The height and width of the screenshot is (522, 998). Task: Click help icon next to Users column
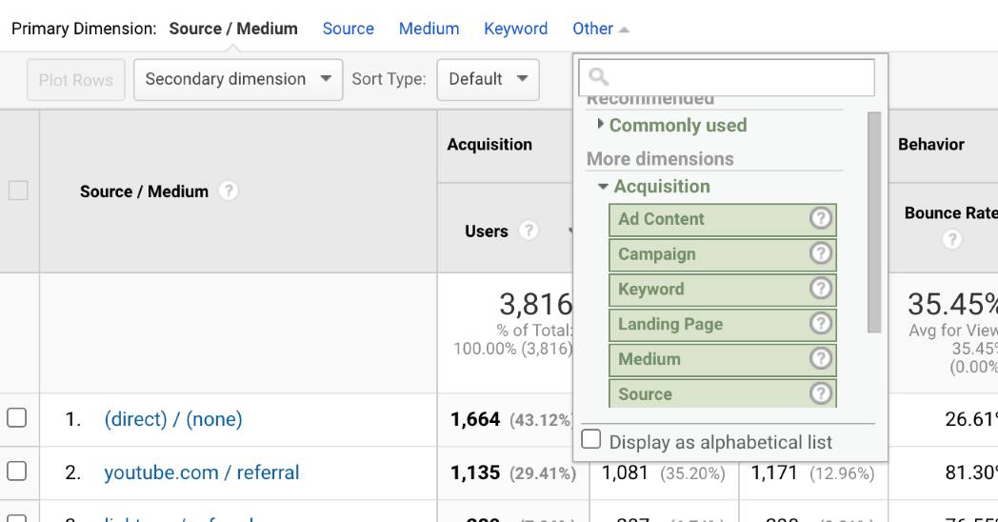coord(529,231)
